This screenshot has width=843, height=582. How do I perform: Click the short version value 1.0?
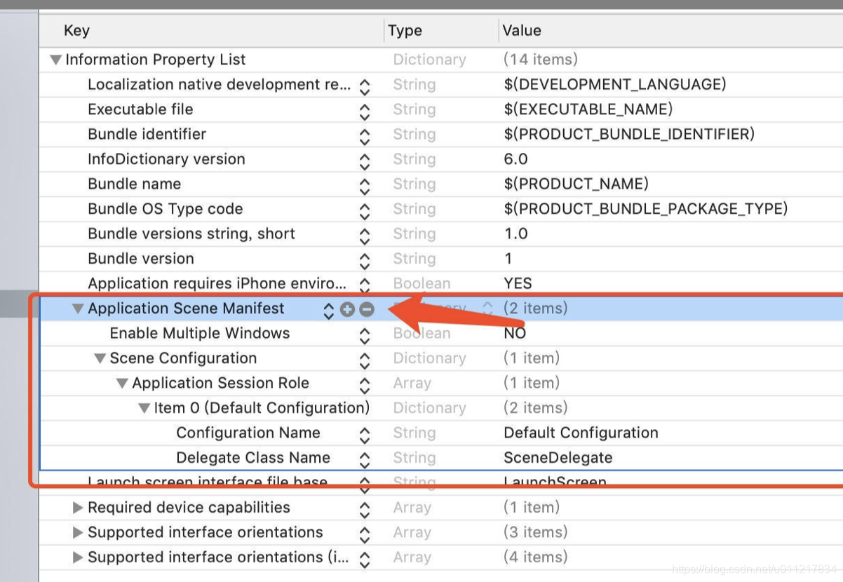coord(515,234)
